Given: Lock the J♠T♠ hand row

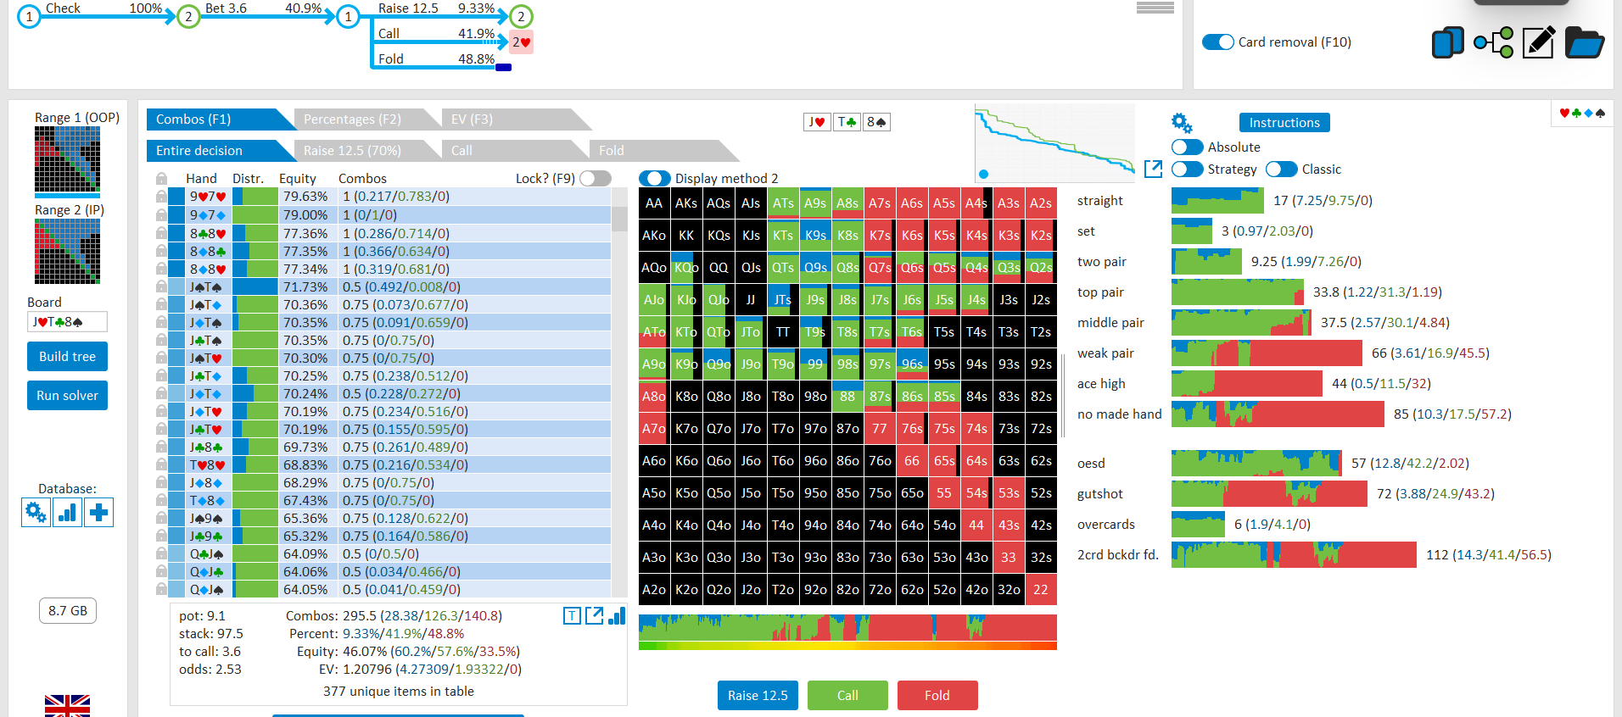Looking at the screenshot, I should (161, 286).
